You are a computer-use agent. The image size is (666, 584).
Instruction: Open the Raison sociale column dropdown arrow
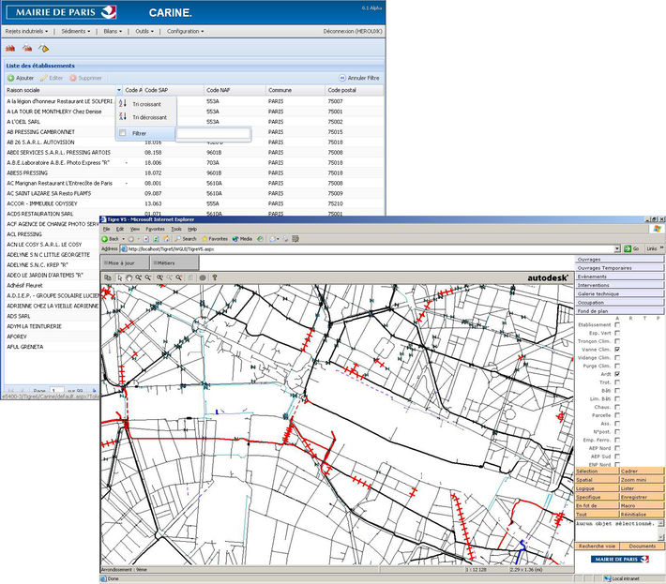point(119,90)
